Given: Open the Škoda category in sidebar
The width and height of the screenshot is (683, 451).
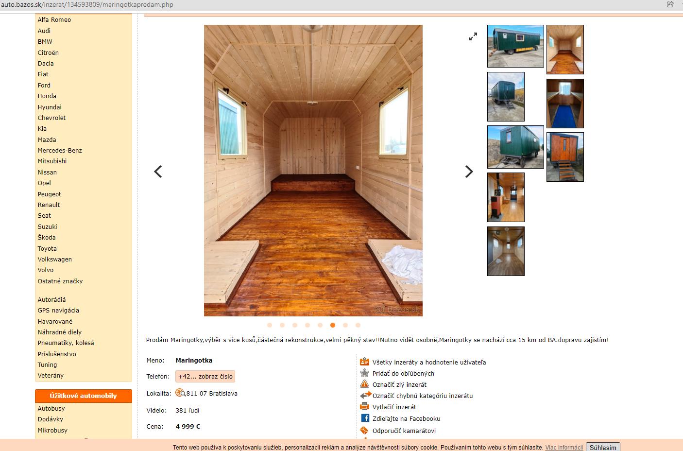Looking at the screenshot, I should 47,237.
